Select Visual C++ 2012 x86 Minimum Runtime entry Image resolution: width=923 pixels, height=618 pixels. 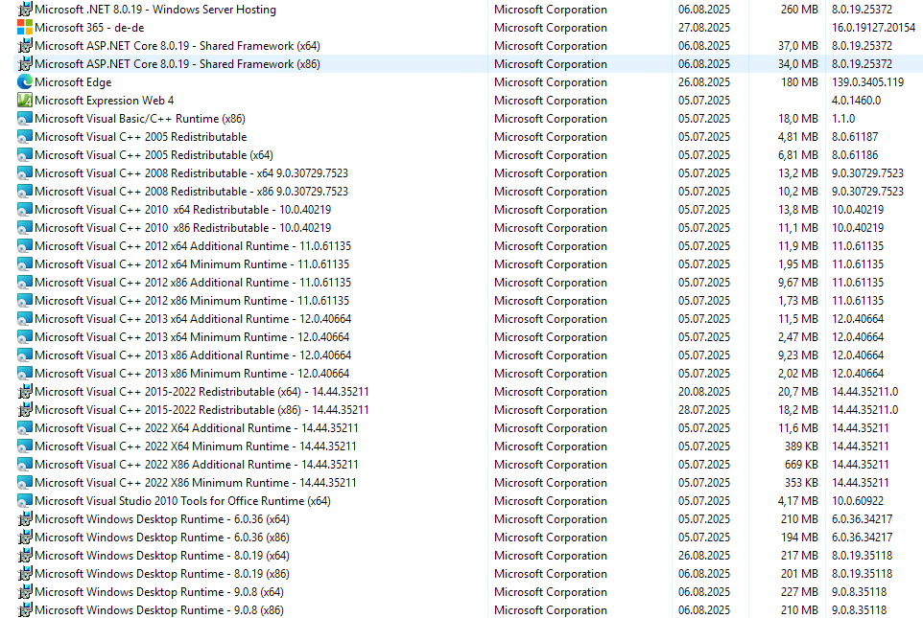coord(192,301)
